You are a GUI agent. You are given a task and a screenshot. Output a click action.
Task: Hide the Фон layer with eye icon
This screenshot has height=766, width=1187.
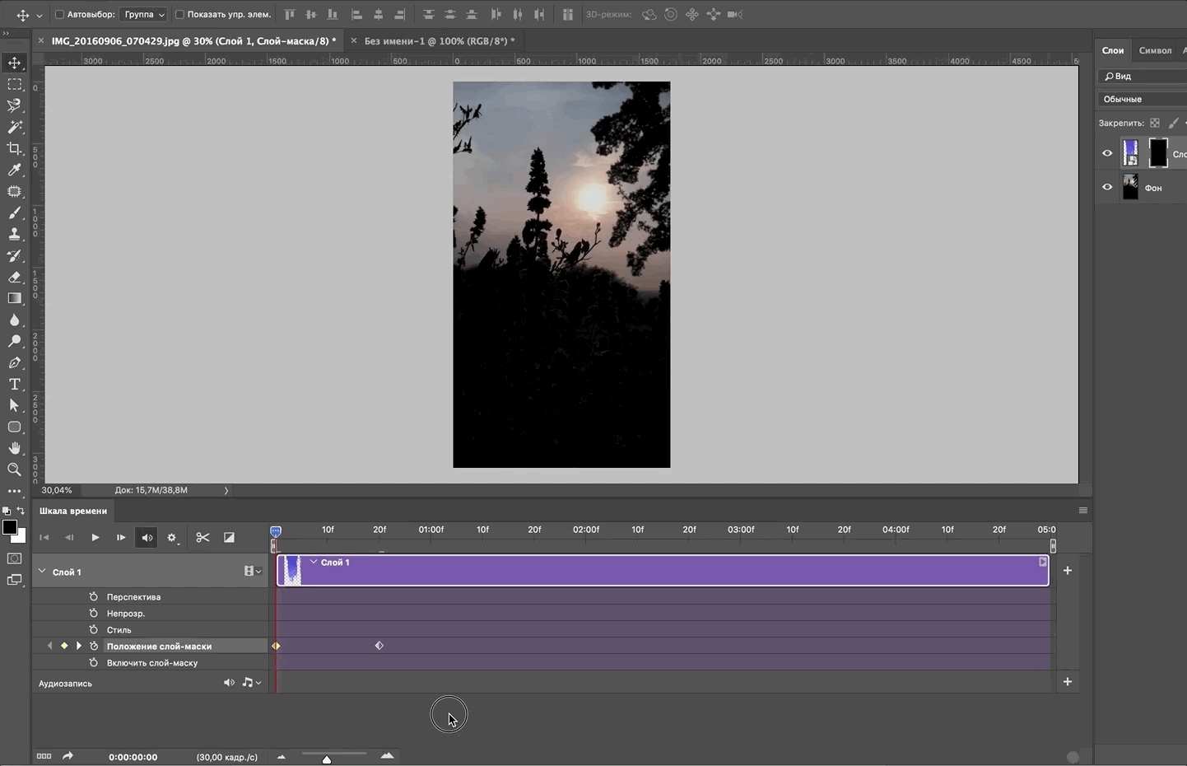pos(1107,188)
